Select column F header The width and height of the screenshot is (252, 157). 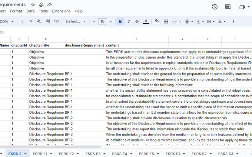[x=137, y=39]
